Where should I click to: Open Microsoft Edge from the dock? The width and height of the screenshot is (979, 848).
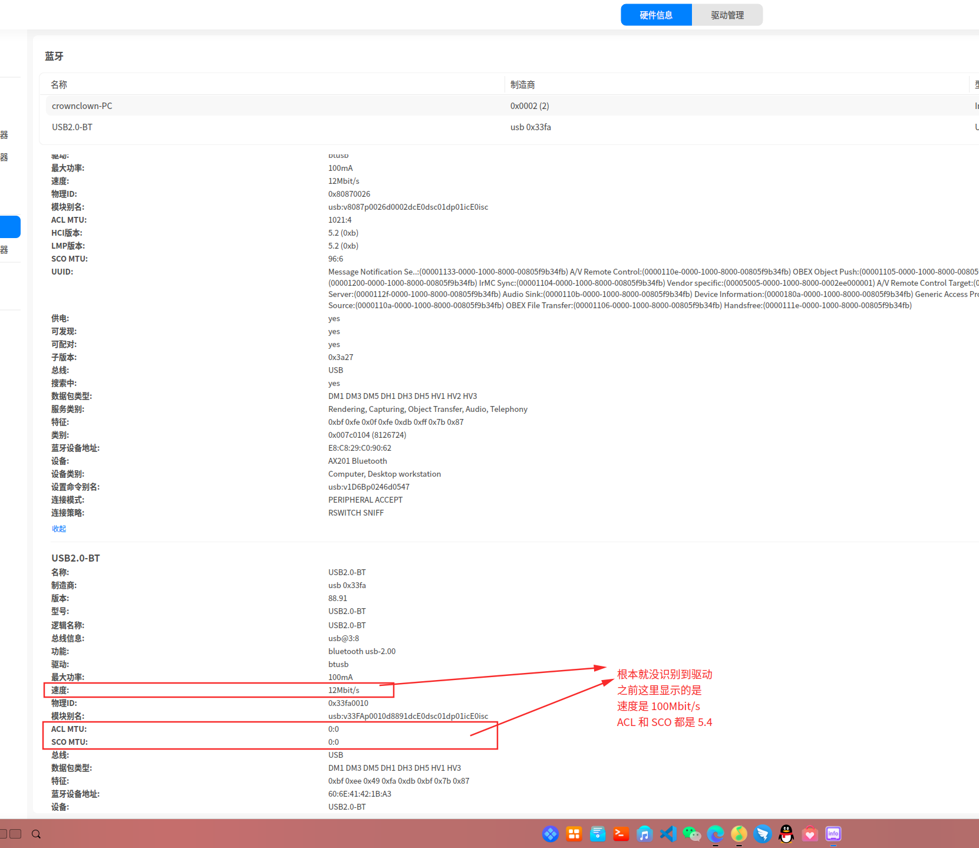[x=716, y=834]
